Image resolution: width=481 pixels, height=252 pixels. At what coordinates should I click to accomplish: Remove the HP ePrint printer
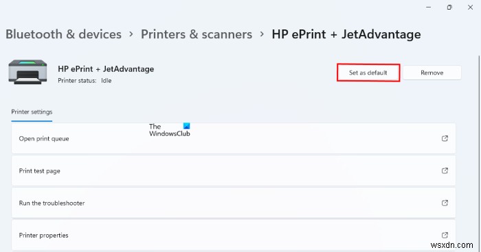(x=432, y=73)
